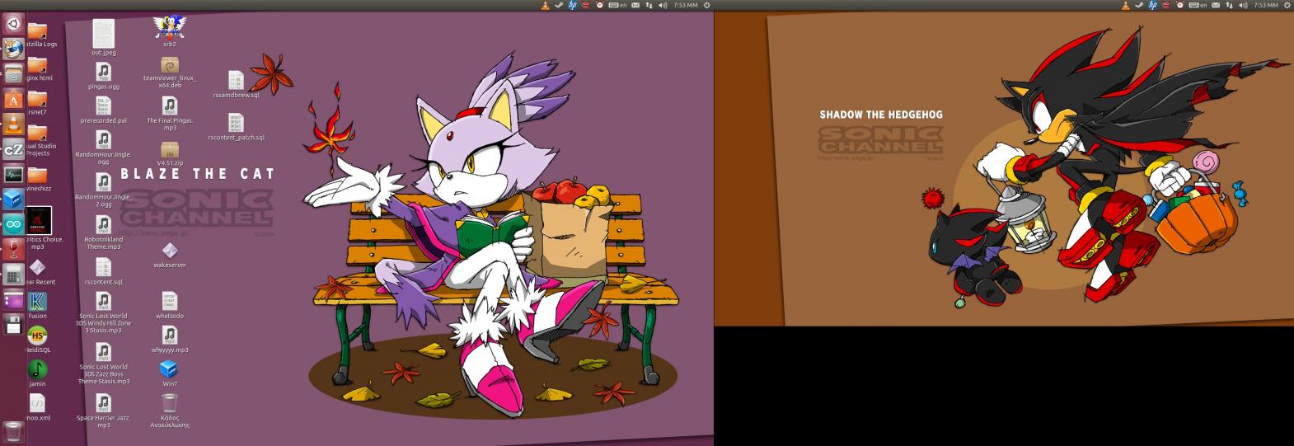Open the Ubuntu Dash home button

click(x=13, y=23)
